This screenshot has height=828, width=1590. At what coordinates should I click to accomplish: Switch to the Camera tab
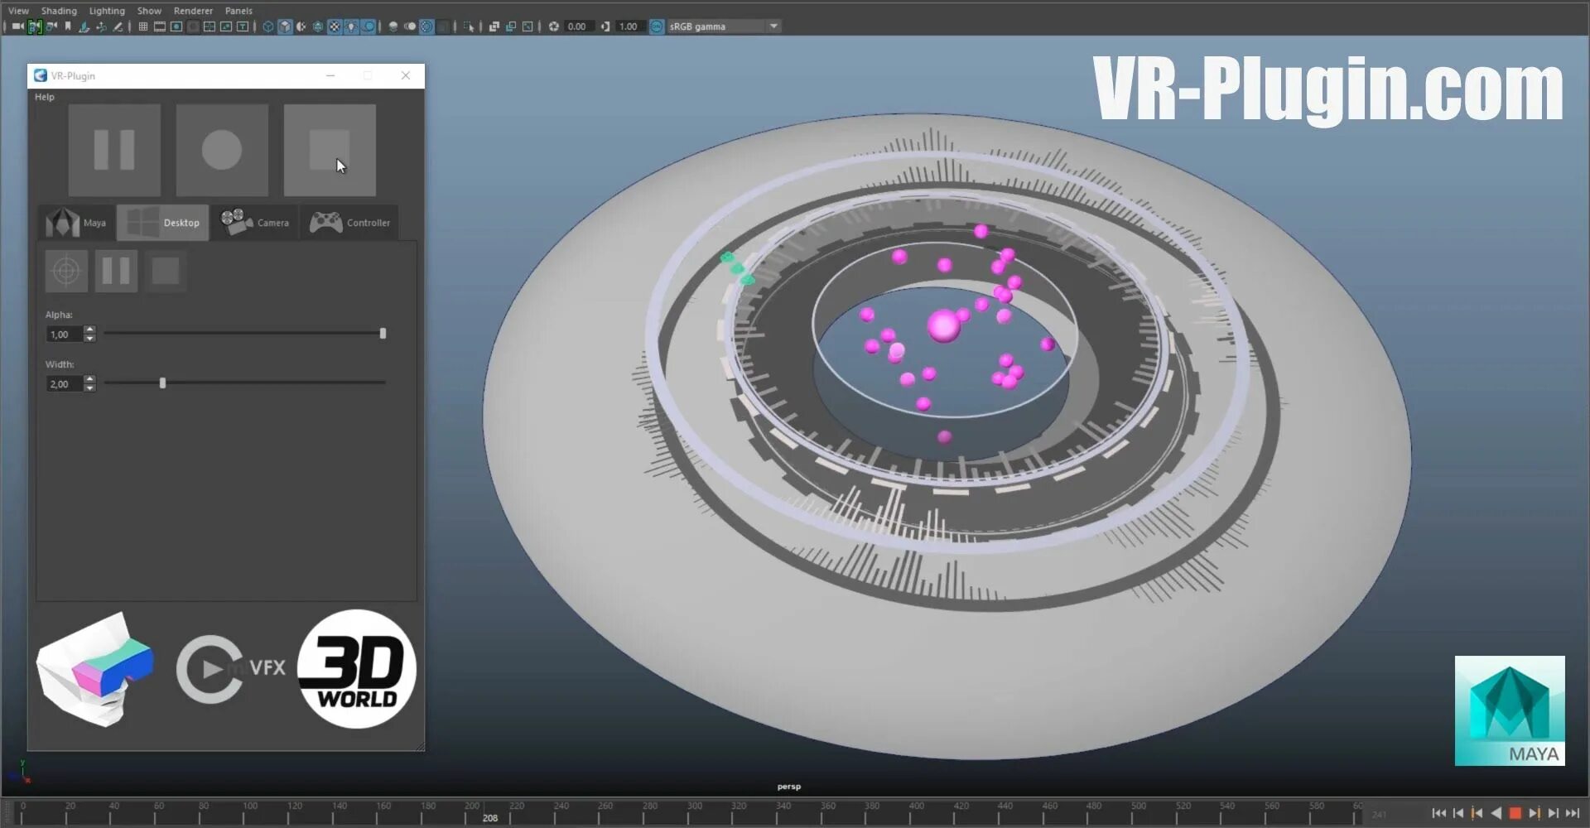[255, 223]
